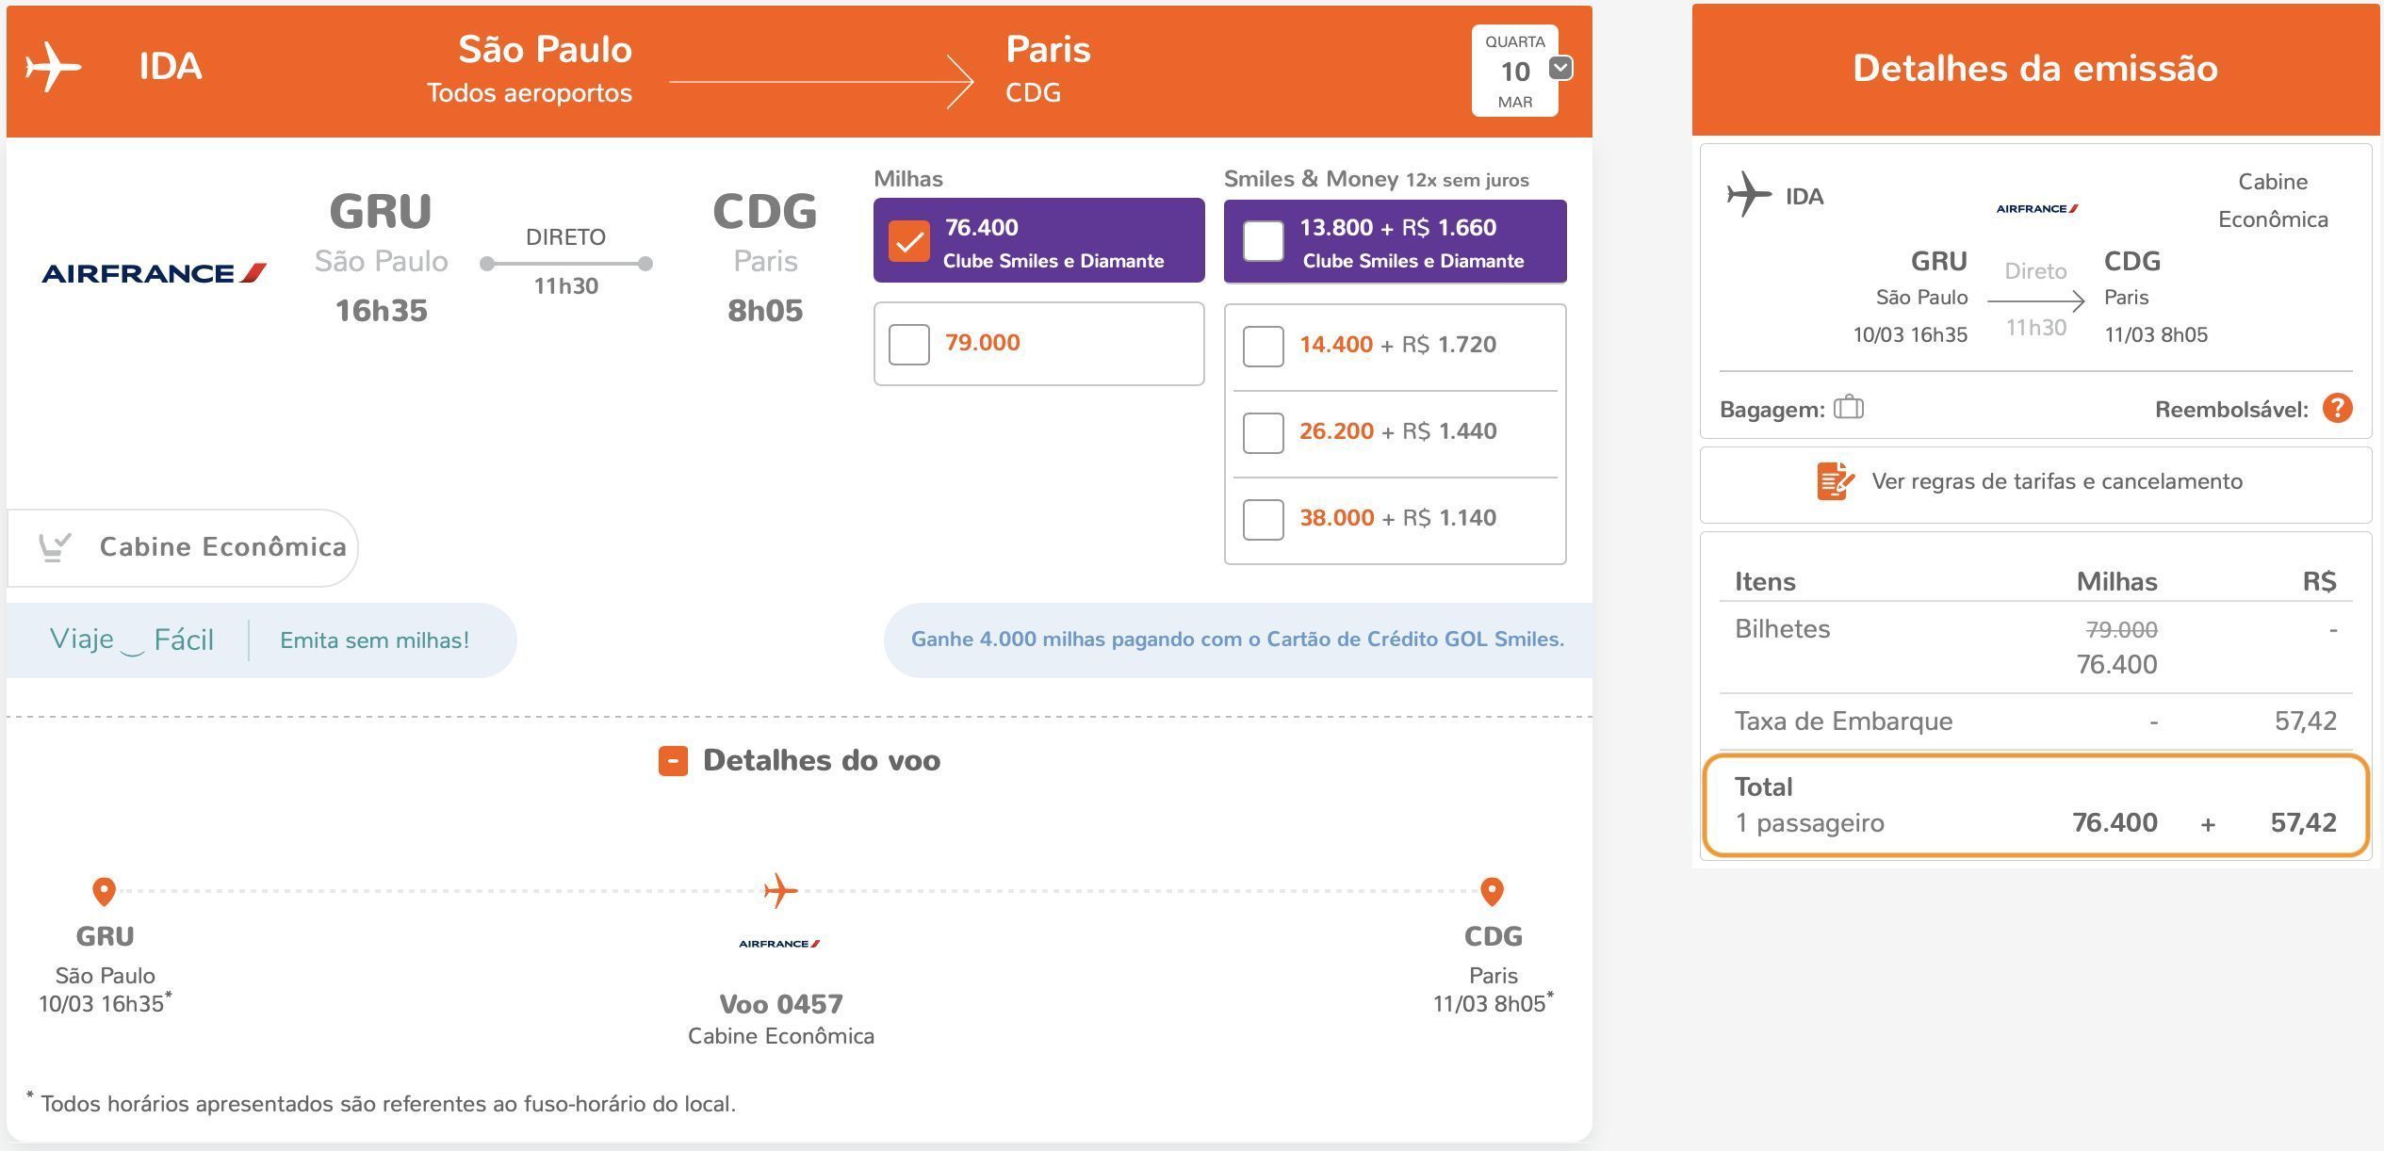
Task: Click the seat icon in Cabine Econômica
Action: tap(54, 546)
